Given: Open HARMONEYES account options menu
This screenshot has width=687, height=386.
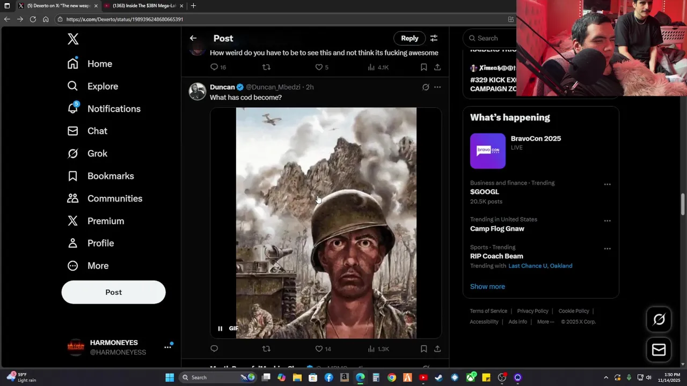Looking at the screenshot, I should point(167,347).
